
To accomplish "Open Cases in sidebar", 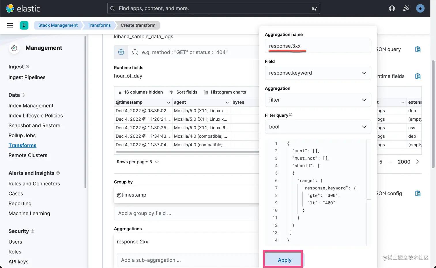I will (x=16, y=193).
